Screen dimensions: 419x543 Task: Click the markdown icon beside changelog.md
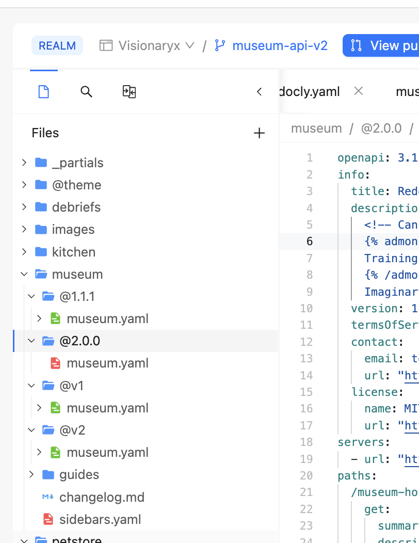coord(48,498)
